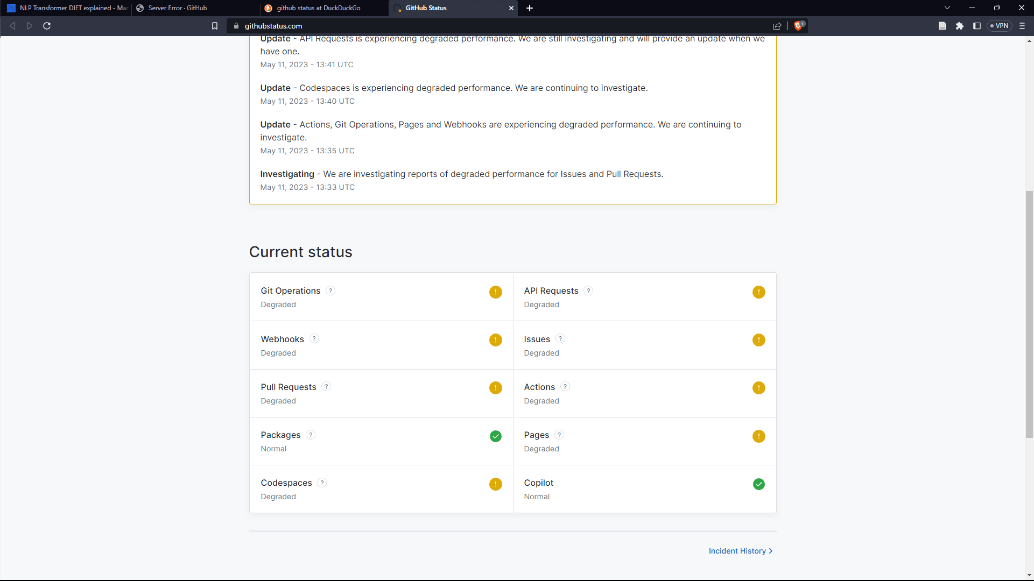Click the scrollbar down arrow
This screenshot has width=1034, height=581.
pyautogui.click(x=1029, y=575)
